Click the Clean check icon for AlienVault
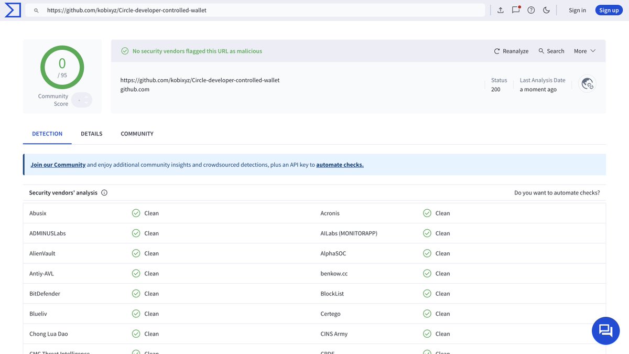The width and height of the screenshot is (629, 354). pos(136,253)
